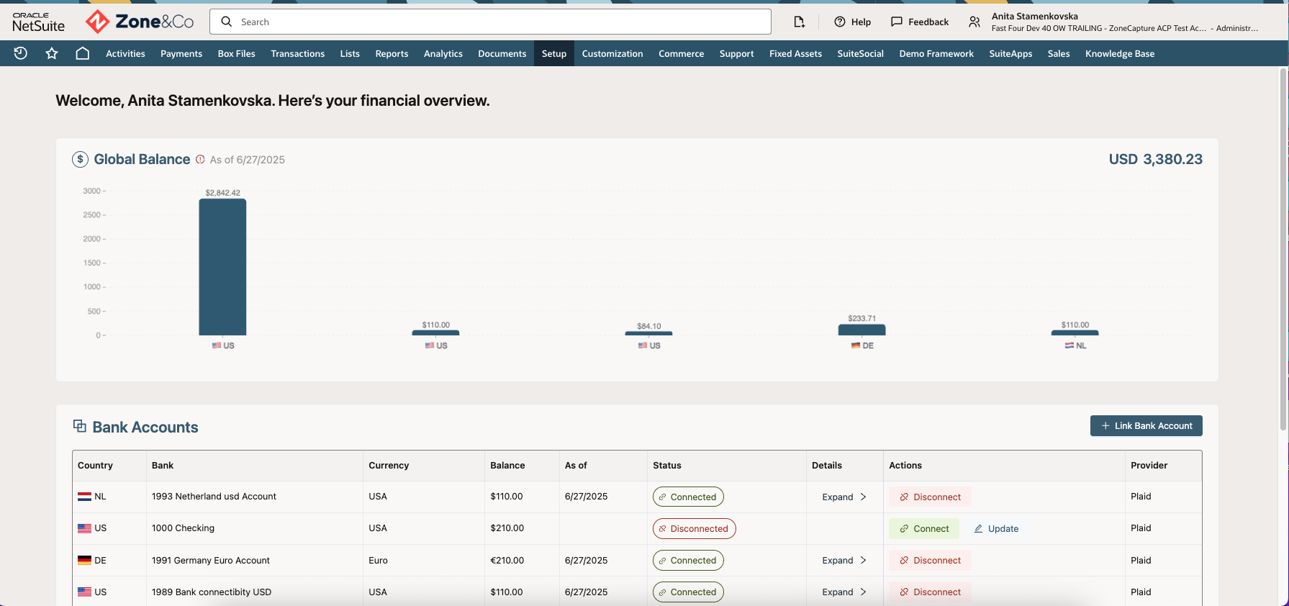Expand details for 1989 Bank connectibity USD
The image size is (1289, 606).
pyautogui.click(x=844, y=592)
